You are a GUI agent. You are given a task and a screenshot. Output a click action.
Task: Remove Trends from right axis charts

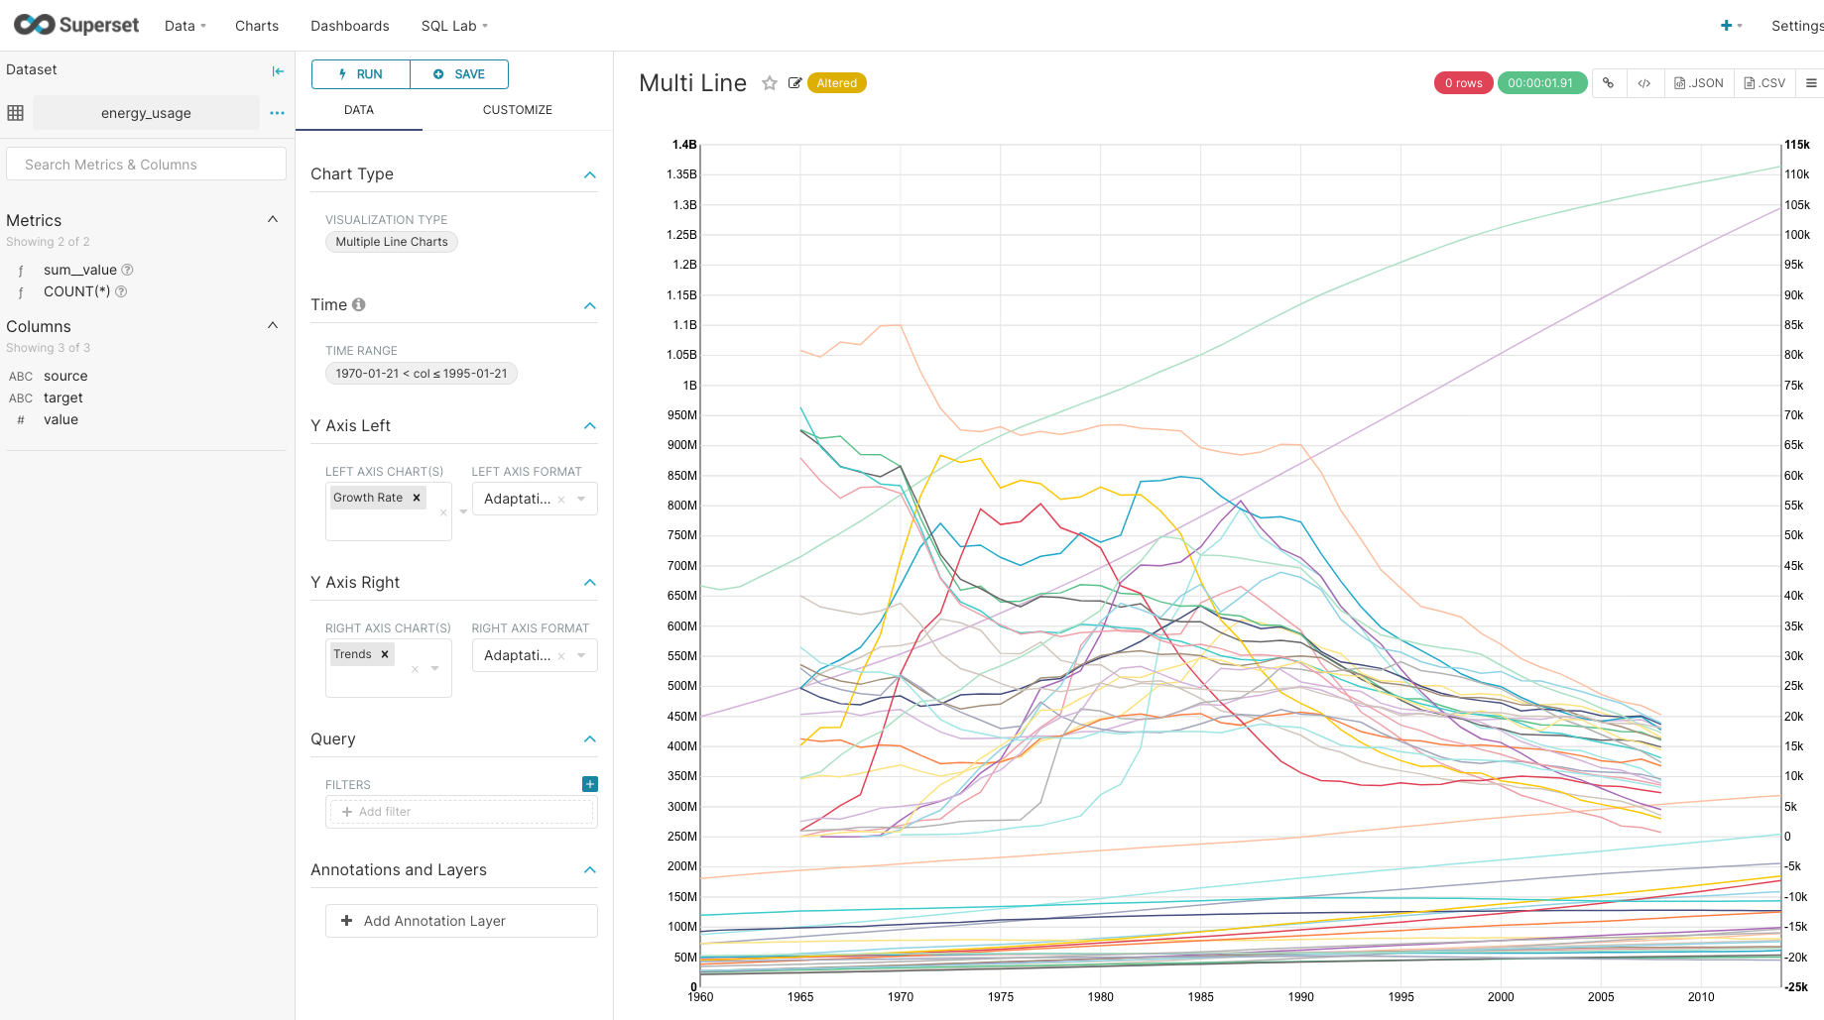pos(385,654)
